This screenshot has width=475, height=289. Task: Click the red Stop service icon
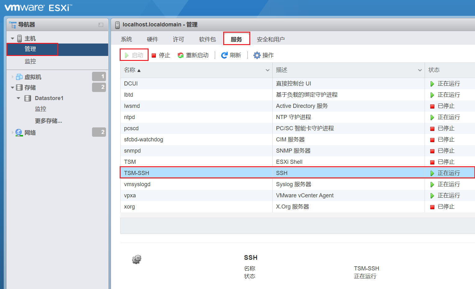click(x=154, y=56)
